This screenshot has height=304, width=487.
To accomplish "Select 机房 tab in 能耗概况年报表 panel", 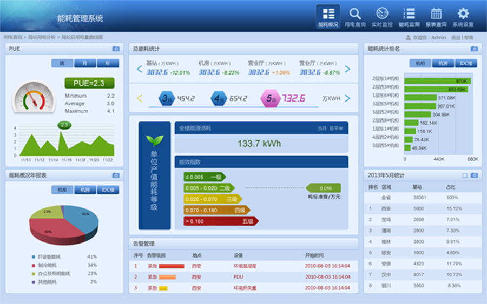I will (x=85, y=190).
